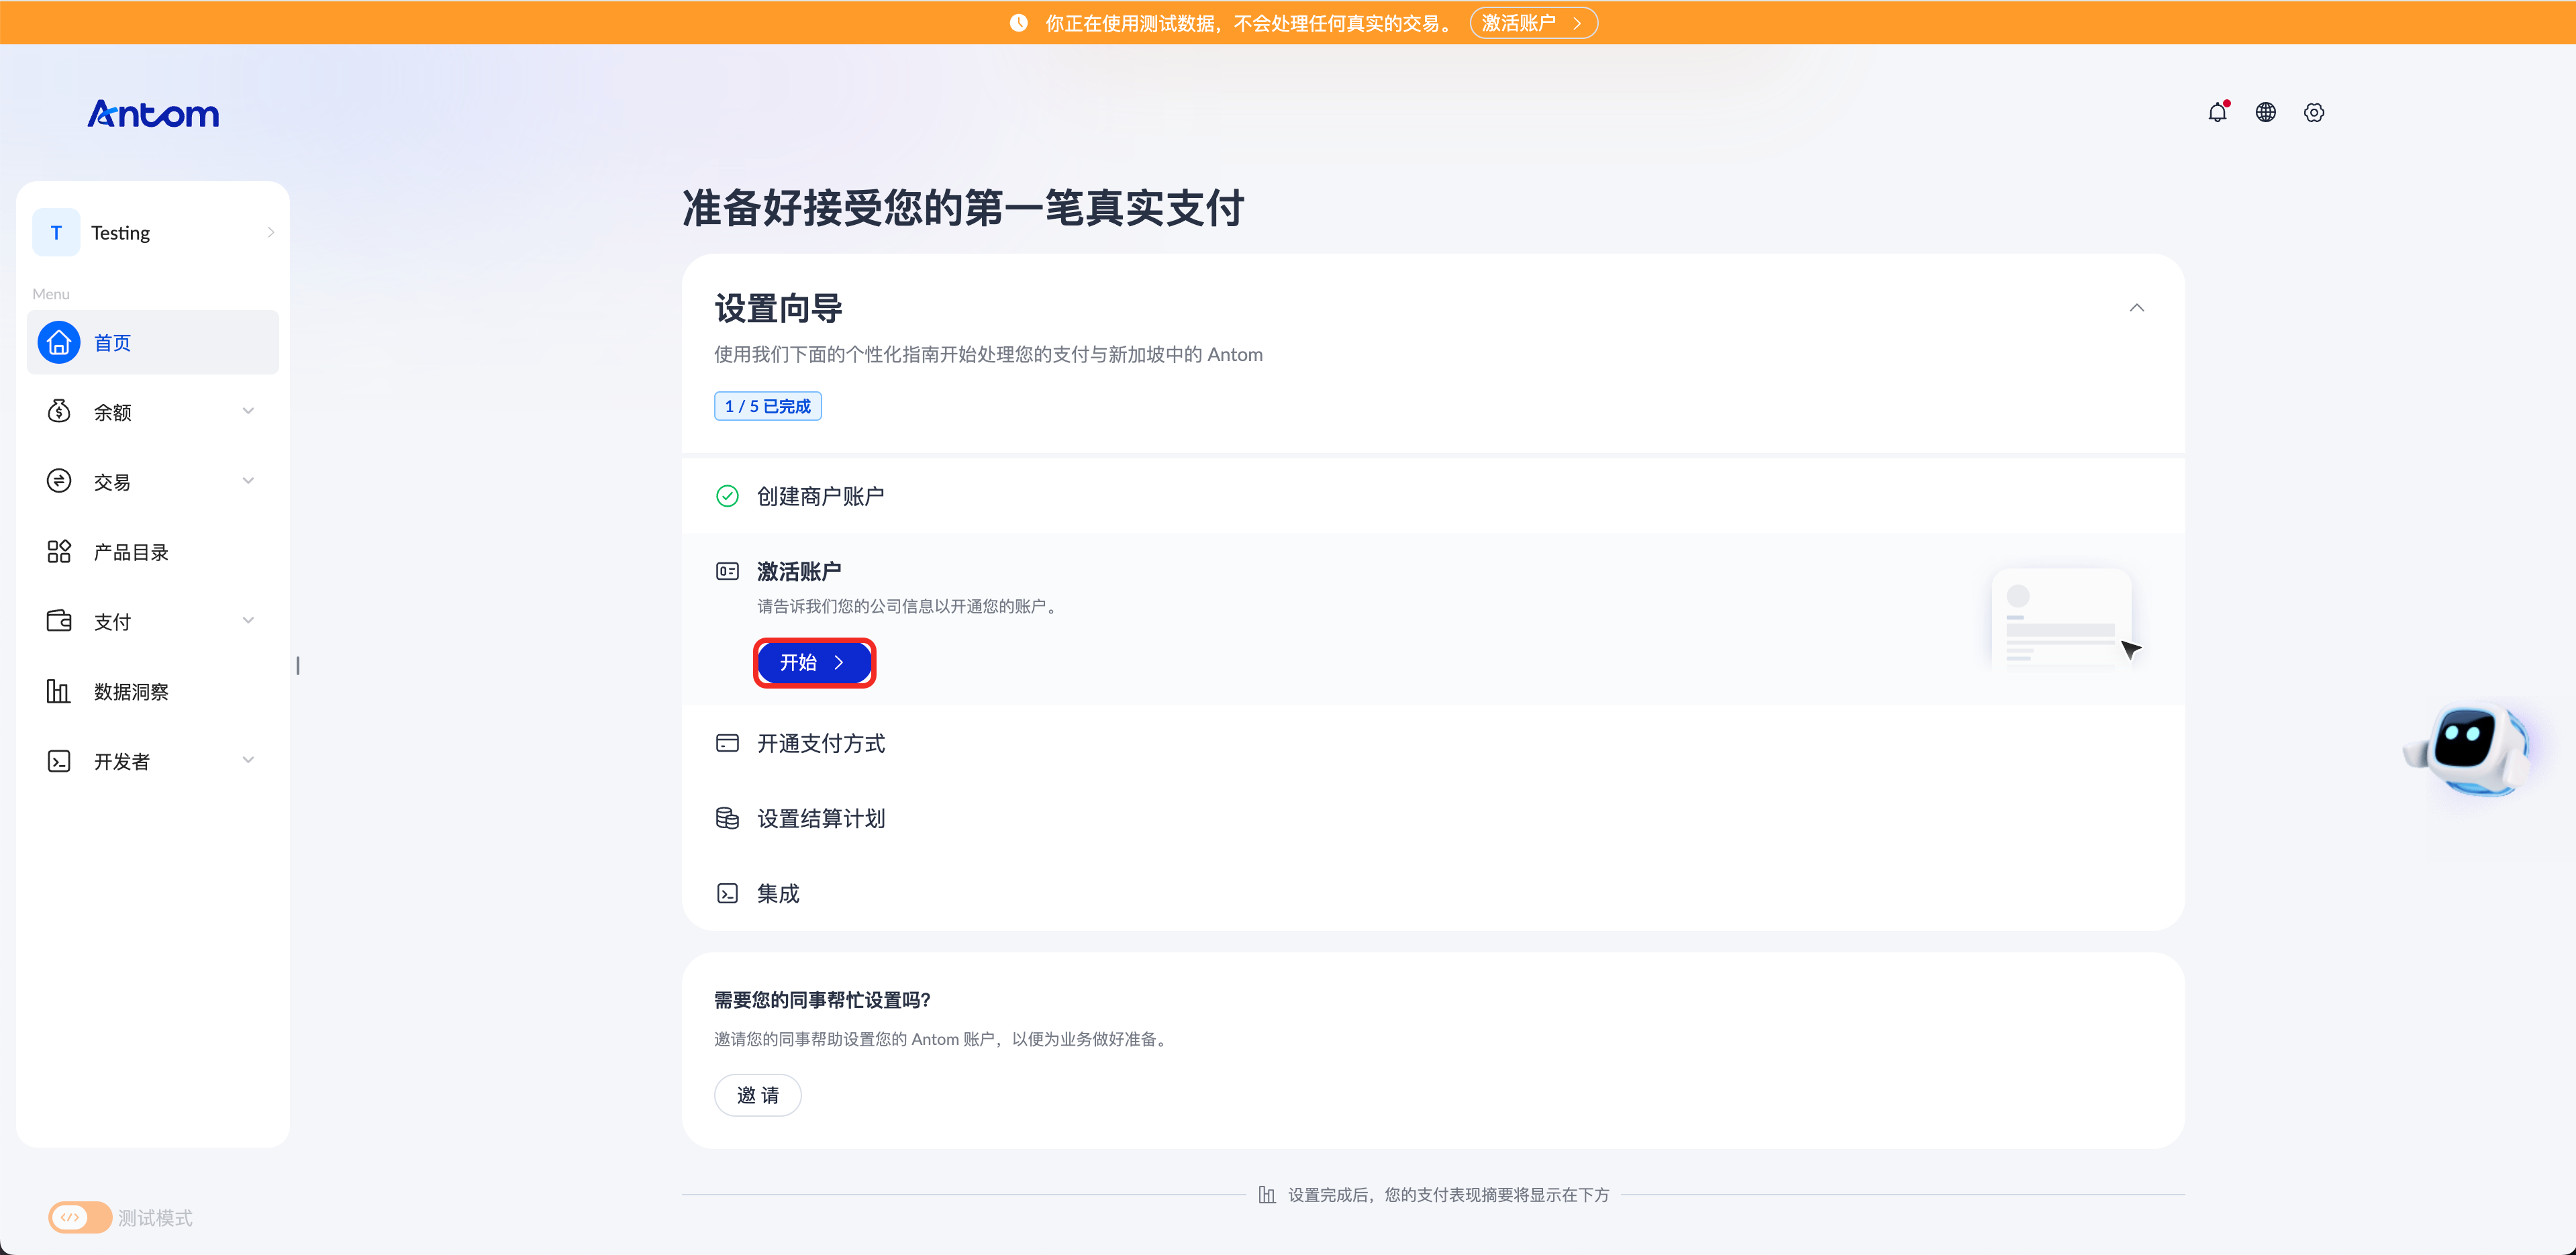Viewport: 2576px width, 1255px height.
Task: Open the language globe icon
Action: 2266,112
